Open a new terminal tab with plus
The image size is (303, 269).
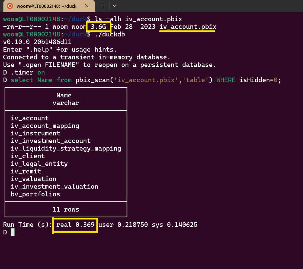pyautogui.click(x=103, y=6)
